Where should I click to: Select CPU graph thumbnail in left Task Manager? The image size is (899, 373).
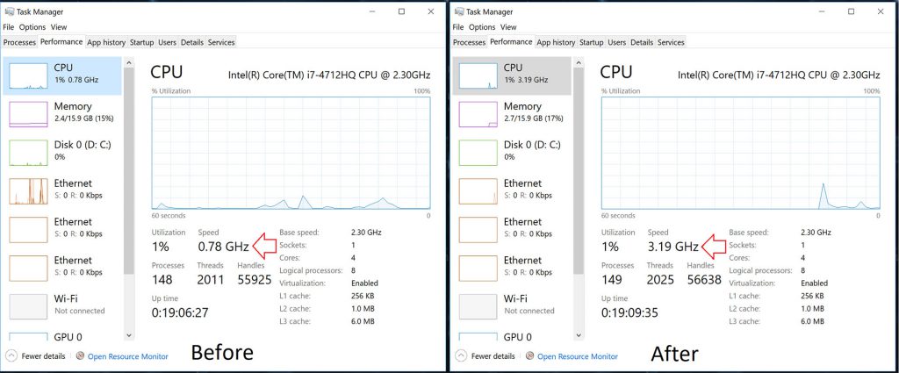click(28, 76)
